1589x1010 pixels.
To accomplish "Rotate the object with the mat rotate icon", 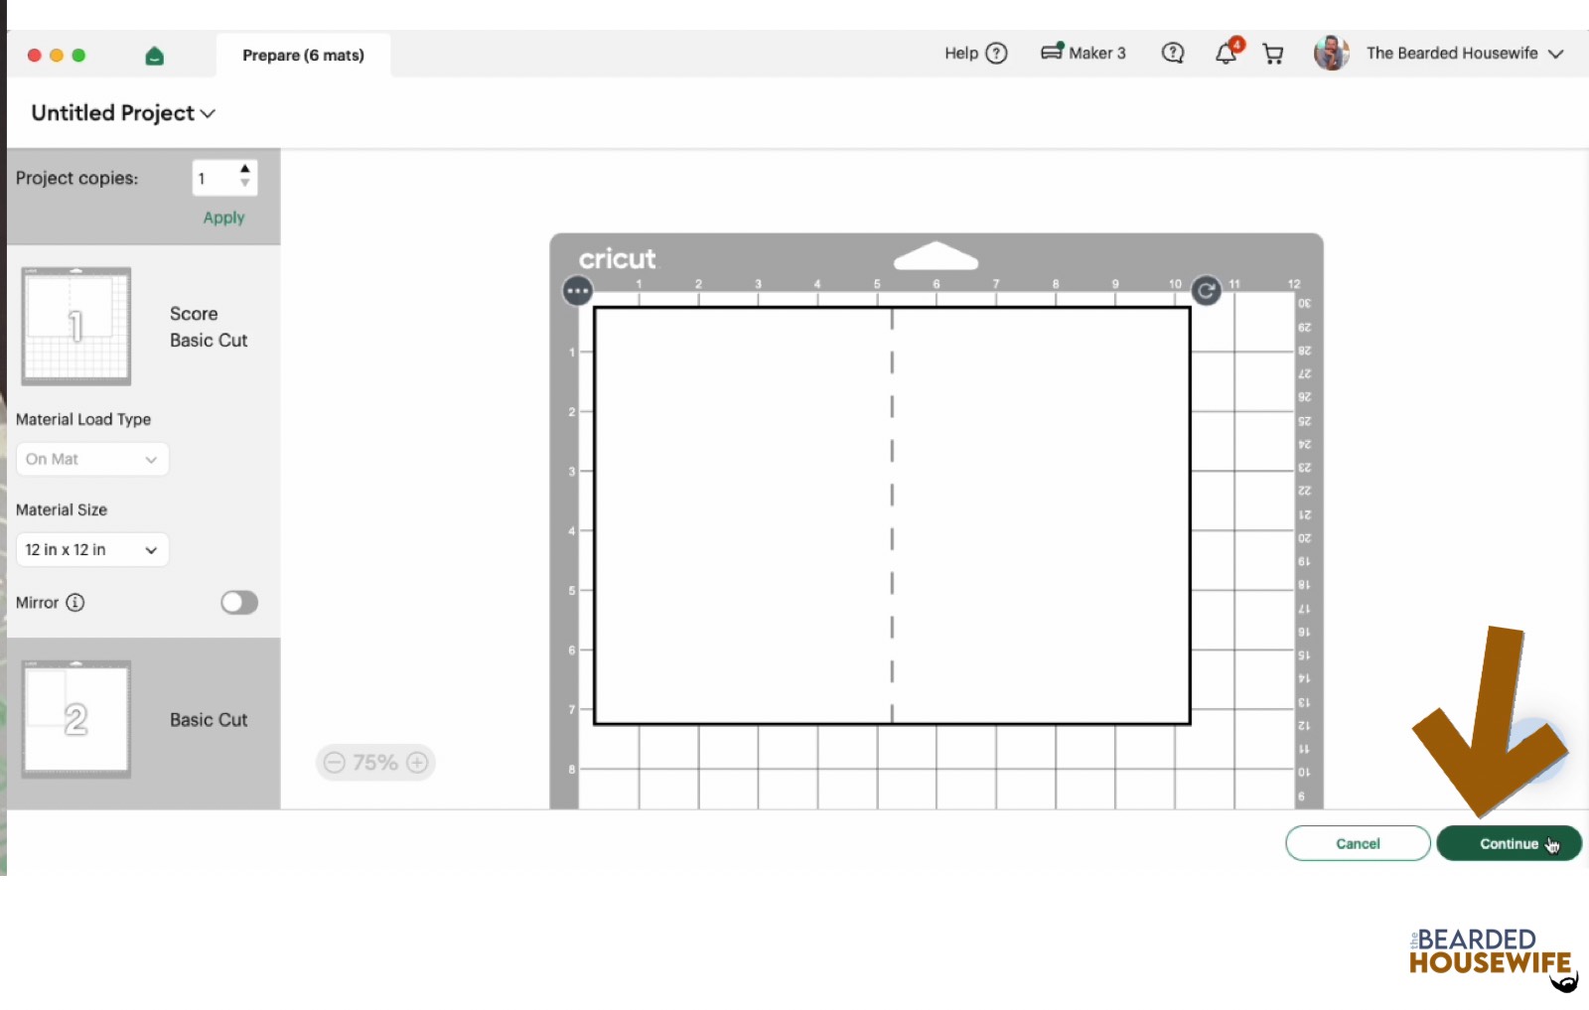I will (x=1206, y=291).
